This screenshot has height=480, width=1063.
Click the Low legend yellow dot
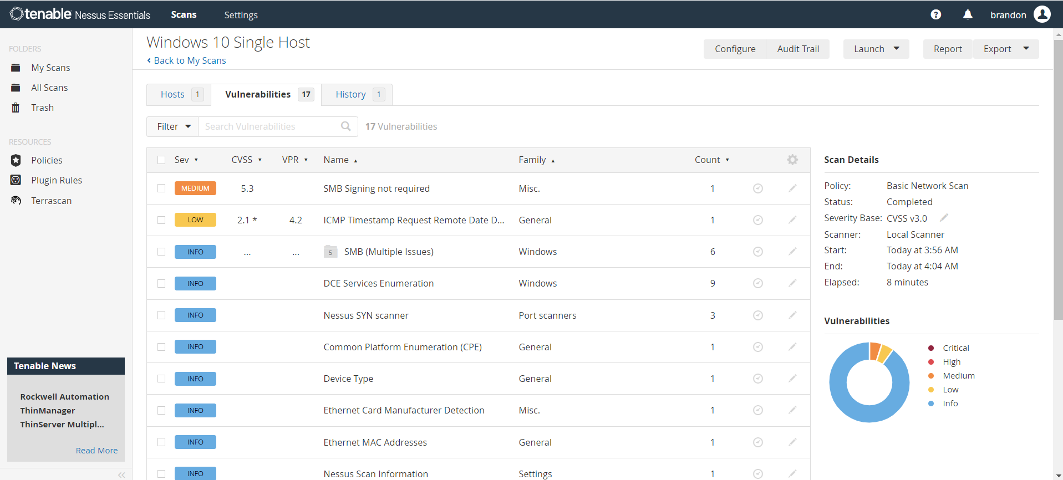click(931, 390)
